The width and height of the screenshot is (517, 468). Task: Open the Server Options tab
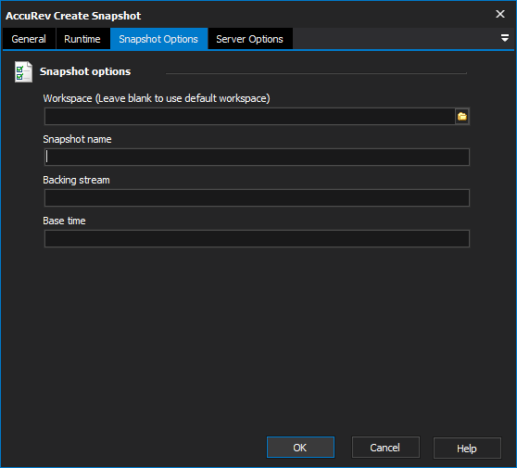tap(249, 39)
